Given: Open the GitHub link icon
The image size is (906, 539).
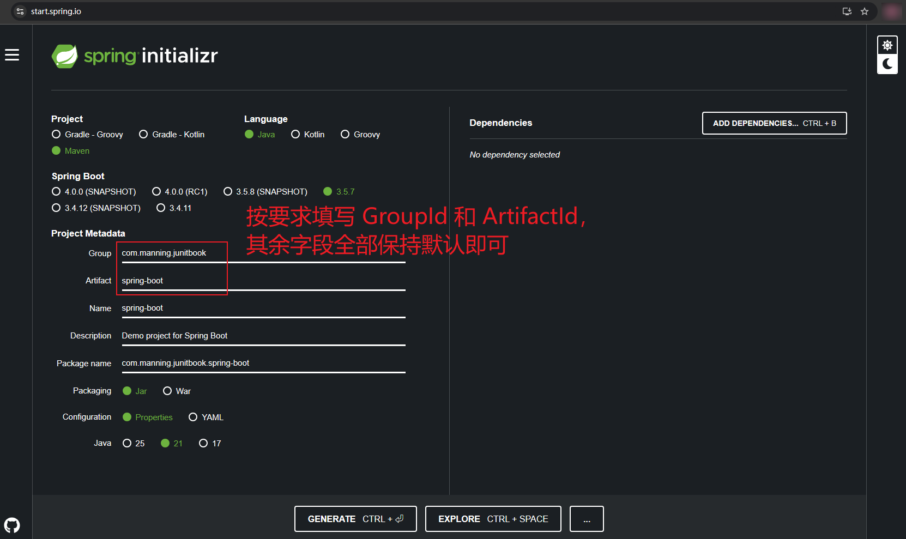Looking at the screenshot, I should click(12, 525).
